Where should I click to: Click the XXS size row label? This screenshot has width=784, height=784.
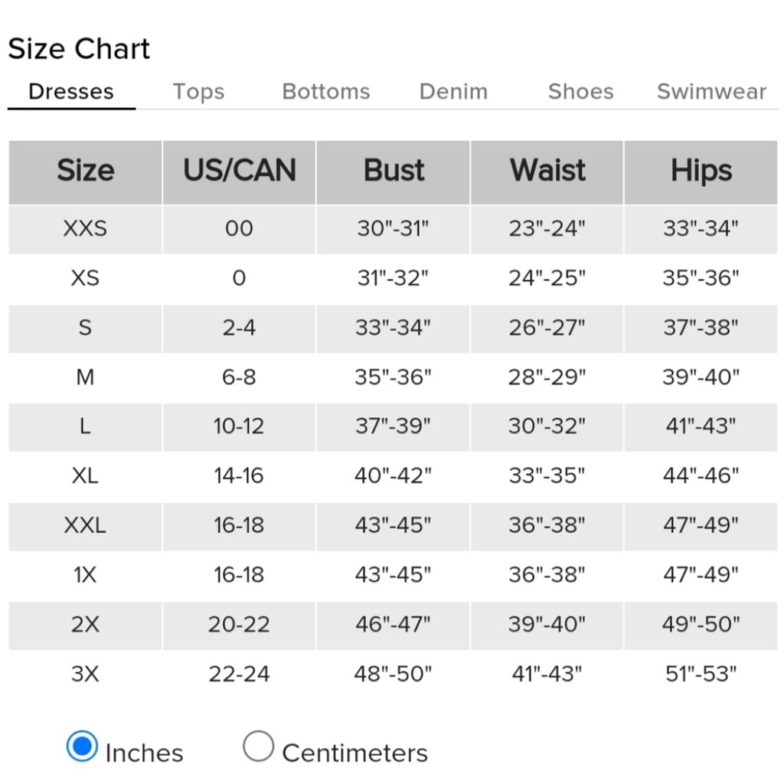click(x=85, y=228)
